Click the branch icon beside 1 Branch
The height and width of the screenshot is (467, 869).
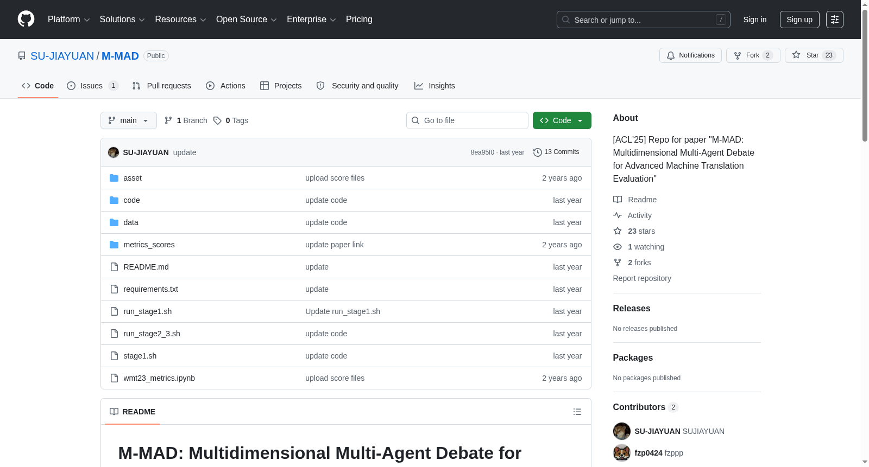[x=168, y=120]
